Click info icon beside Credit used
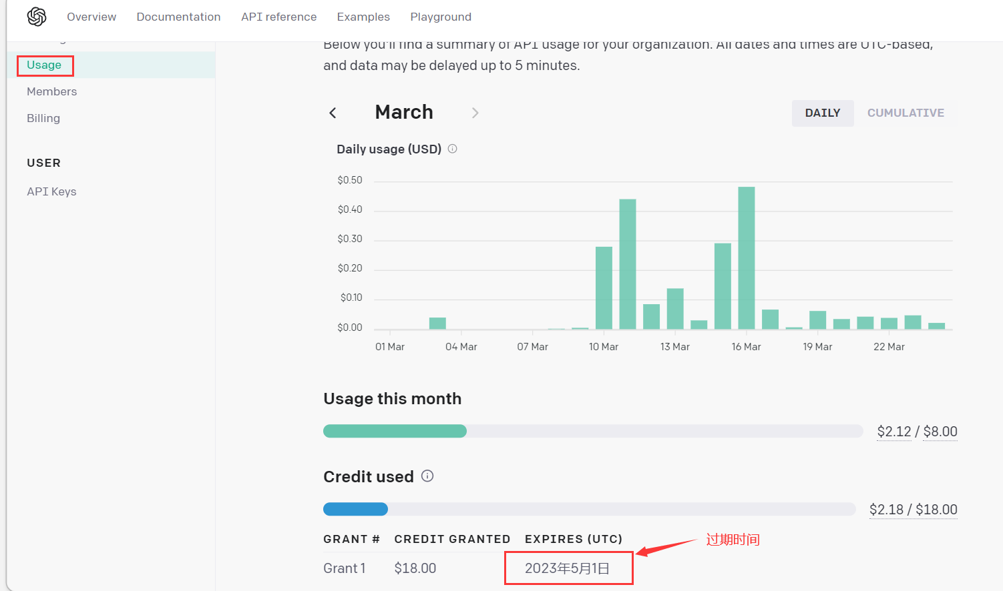1003x591 pixels. [x=427, y=476]
